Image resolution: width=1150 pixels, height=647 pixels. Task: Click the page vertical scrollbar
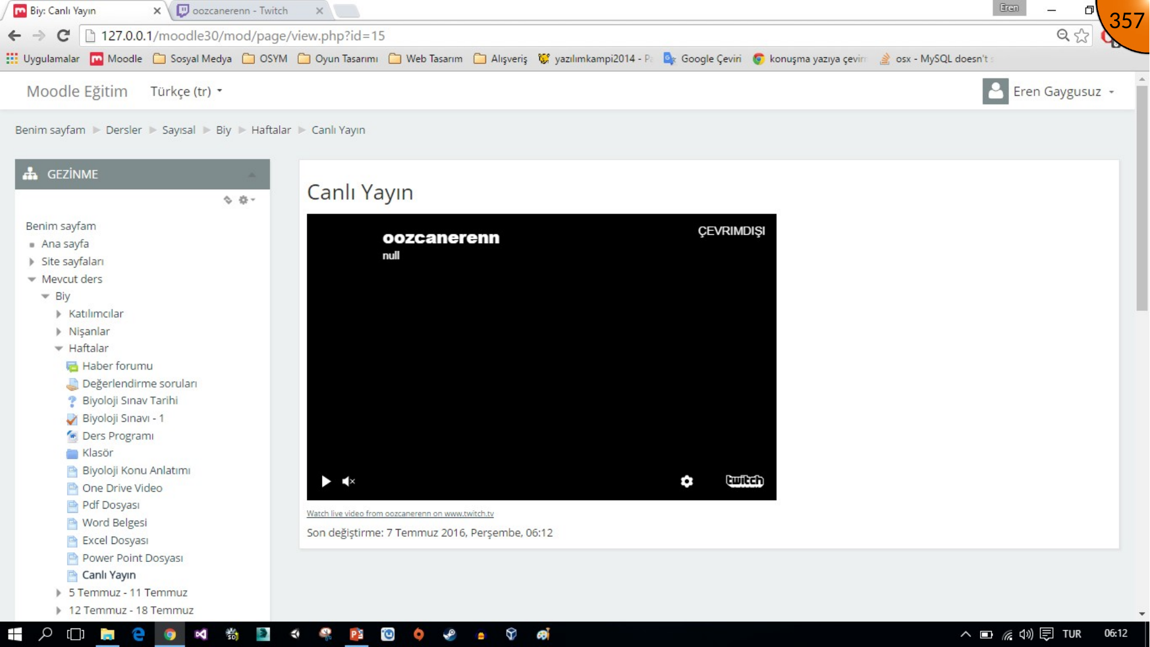(1142, 198)
